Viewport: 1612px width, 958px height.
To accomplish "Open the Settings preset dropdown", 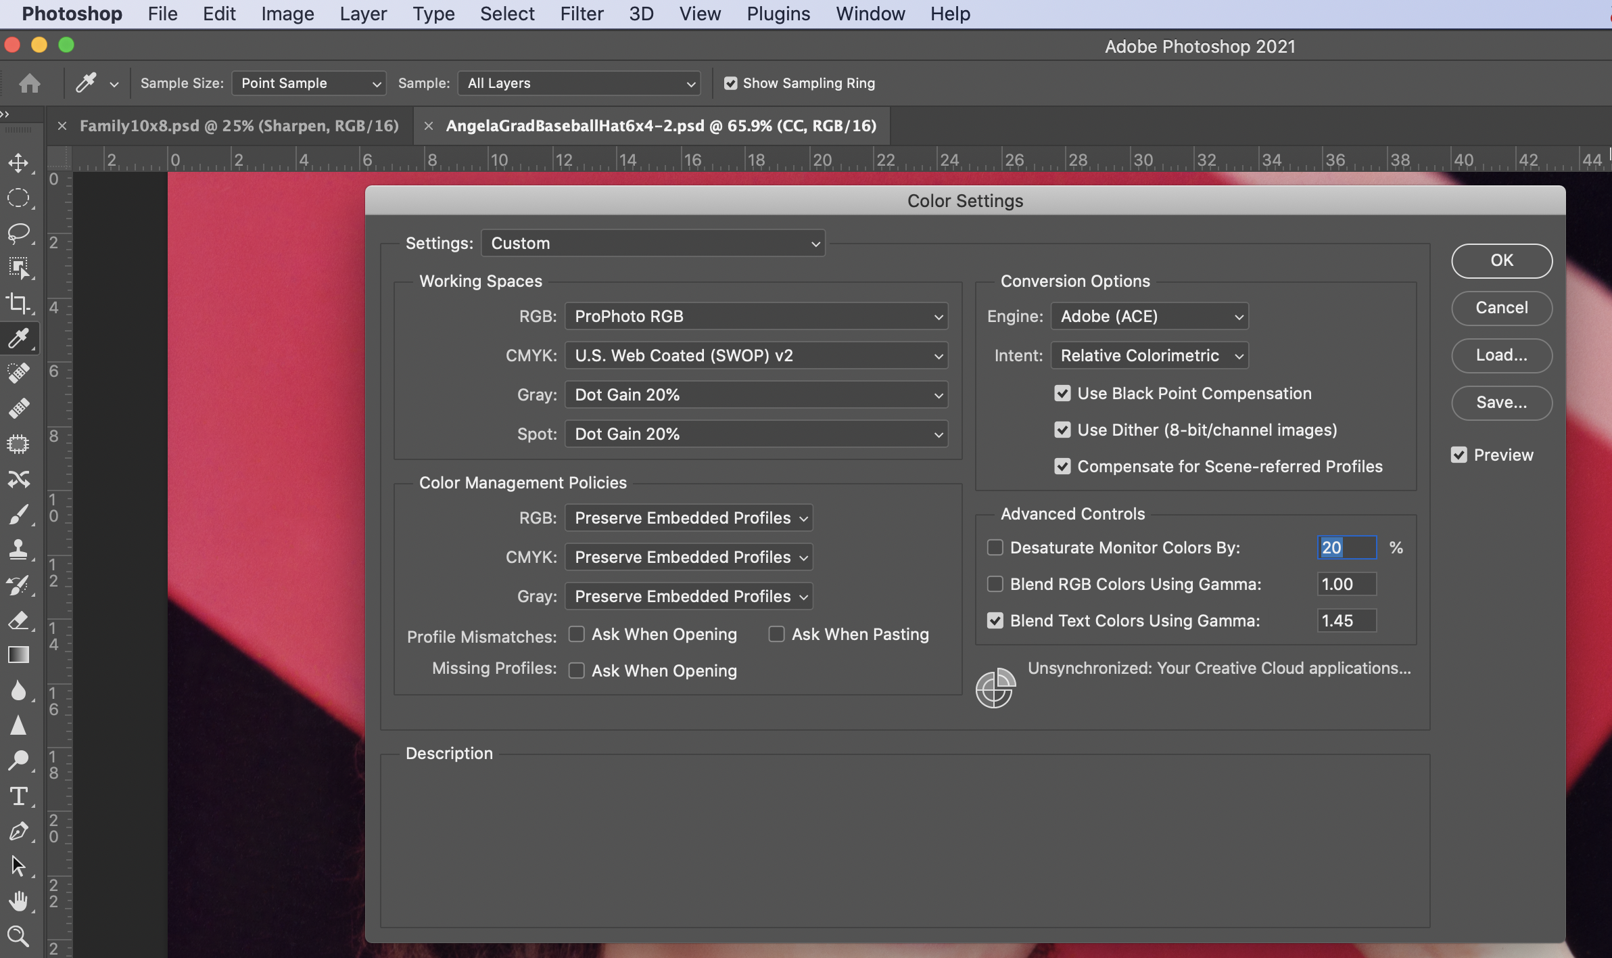I will pos(653,244).
